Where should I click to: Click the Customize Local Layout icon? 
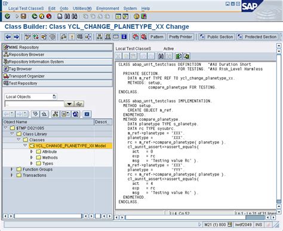(x=144, y=16)
